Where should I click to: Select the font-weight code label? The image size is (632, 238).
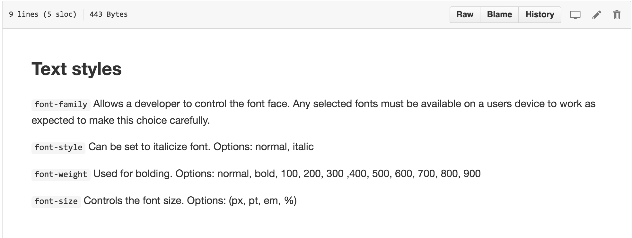coord(61,174)
